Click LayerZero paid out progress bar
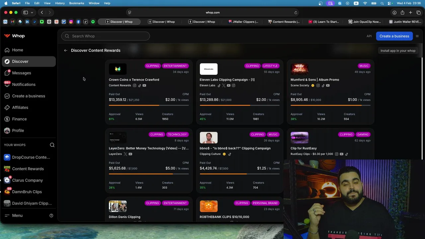This screenshot has height=239, width=425. point(149,174)
